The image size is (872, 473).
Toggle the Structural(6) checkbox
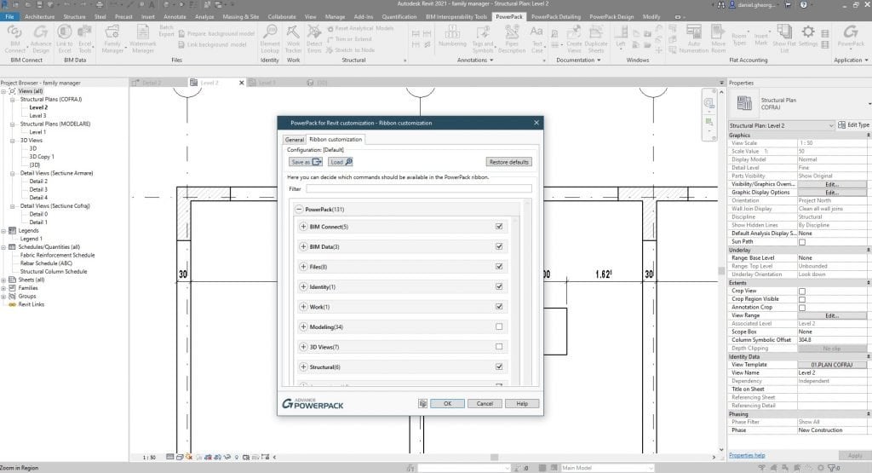pos(499,366)
